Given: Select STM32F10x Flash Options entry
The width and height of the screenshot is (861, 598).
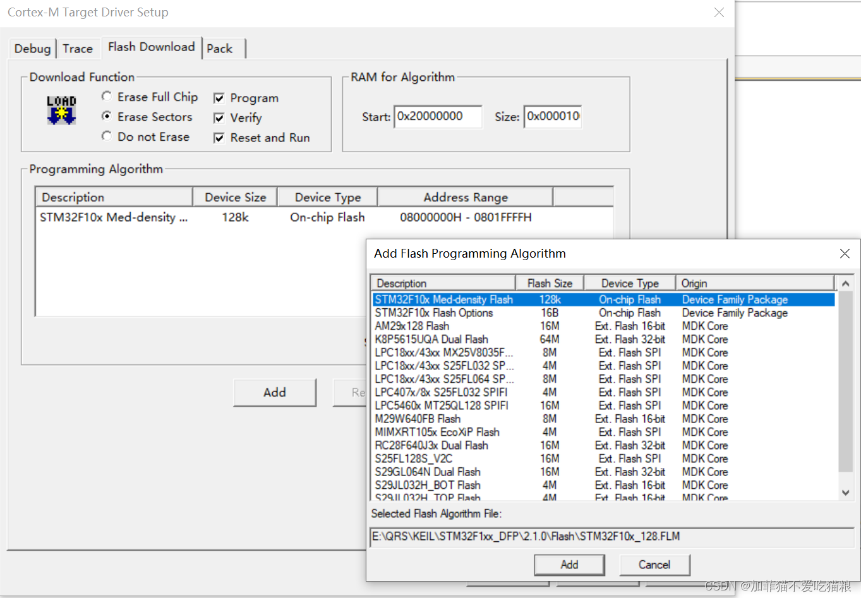Looking at the screenshot, I should [603, 313].
